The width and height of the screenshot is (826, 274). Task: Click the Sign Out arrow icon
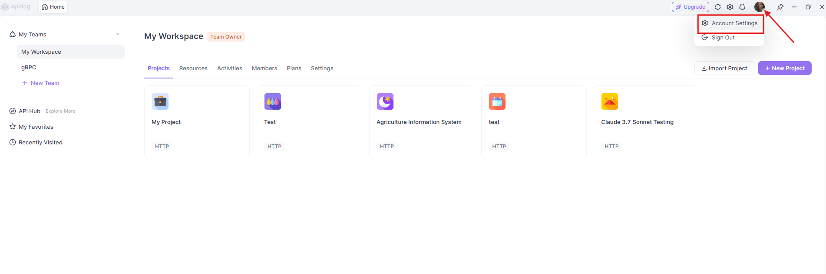click(705, 38)
